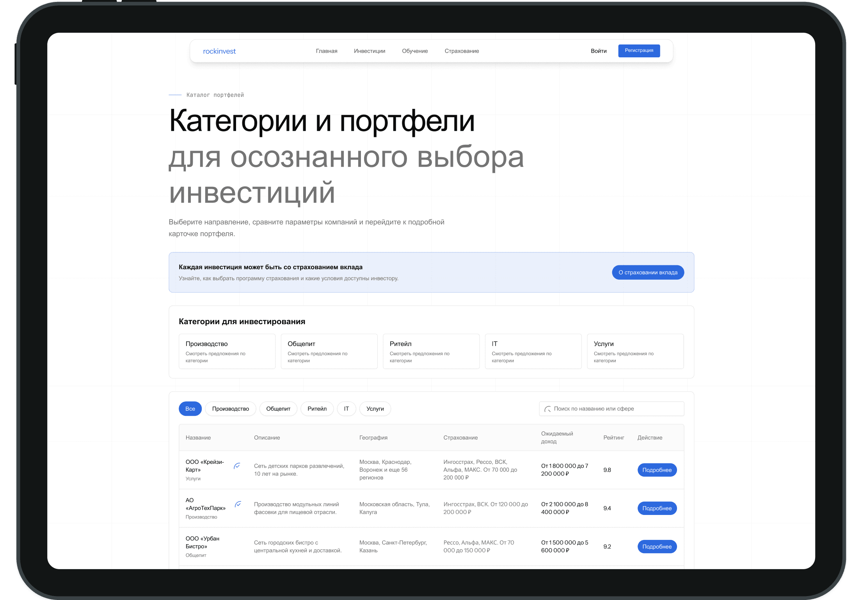Click the magnifier icon in the search field
860x600 pixels.
pyautogui.click(x=548, y=408)
